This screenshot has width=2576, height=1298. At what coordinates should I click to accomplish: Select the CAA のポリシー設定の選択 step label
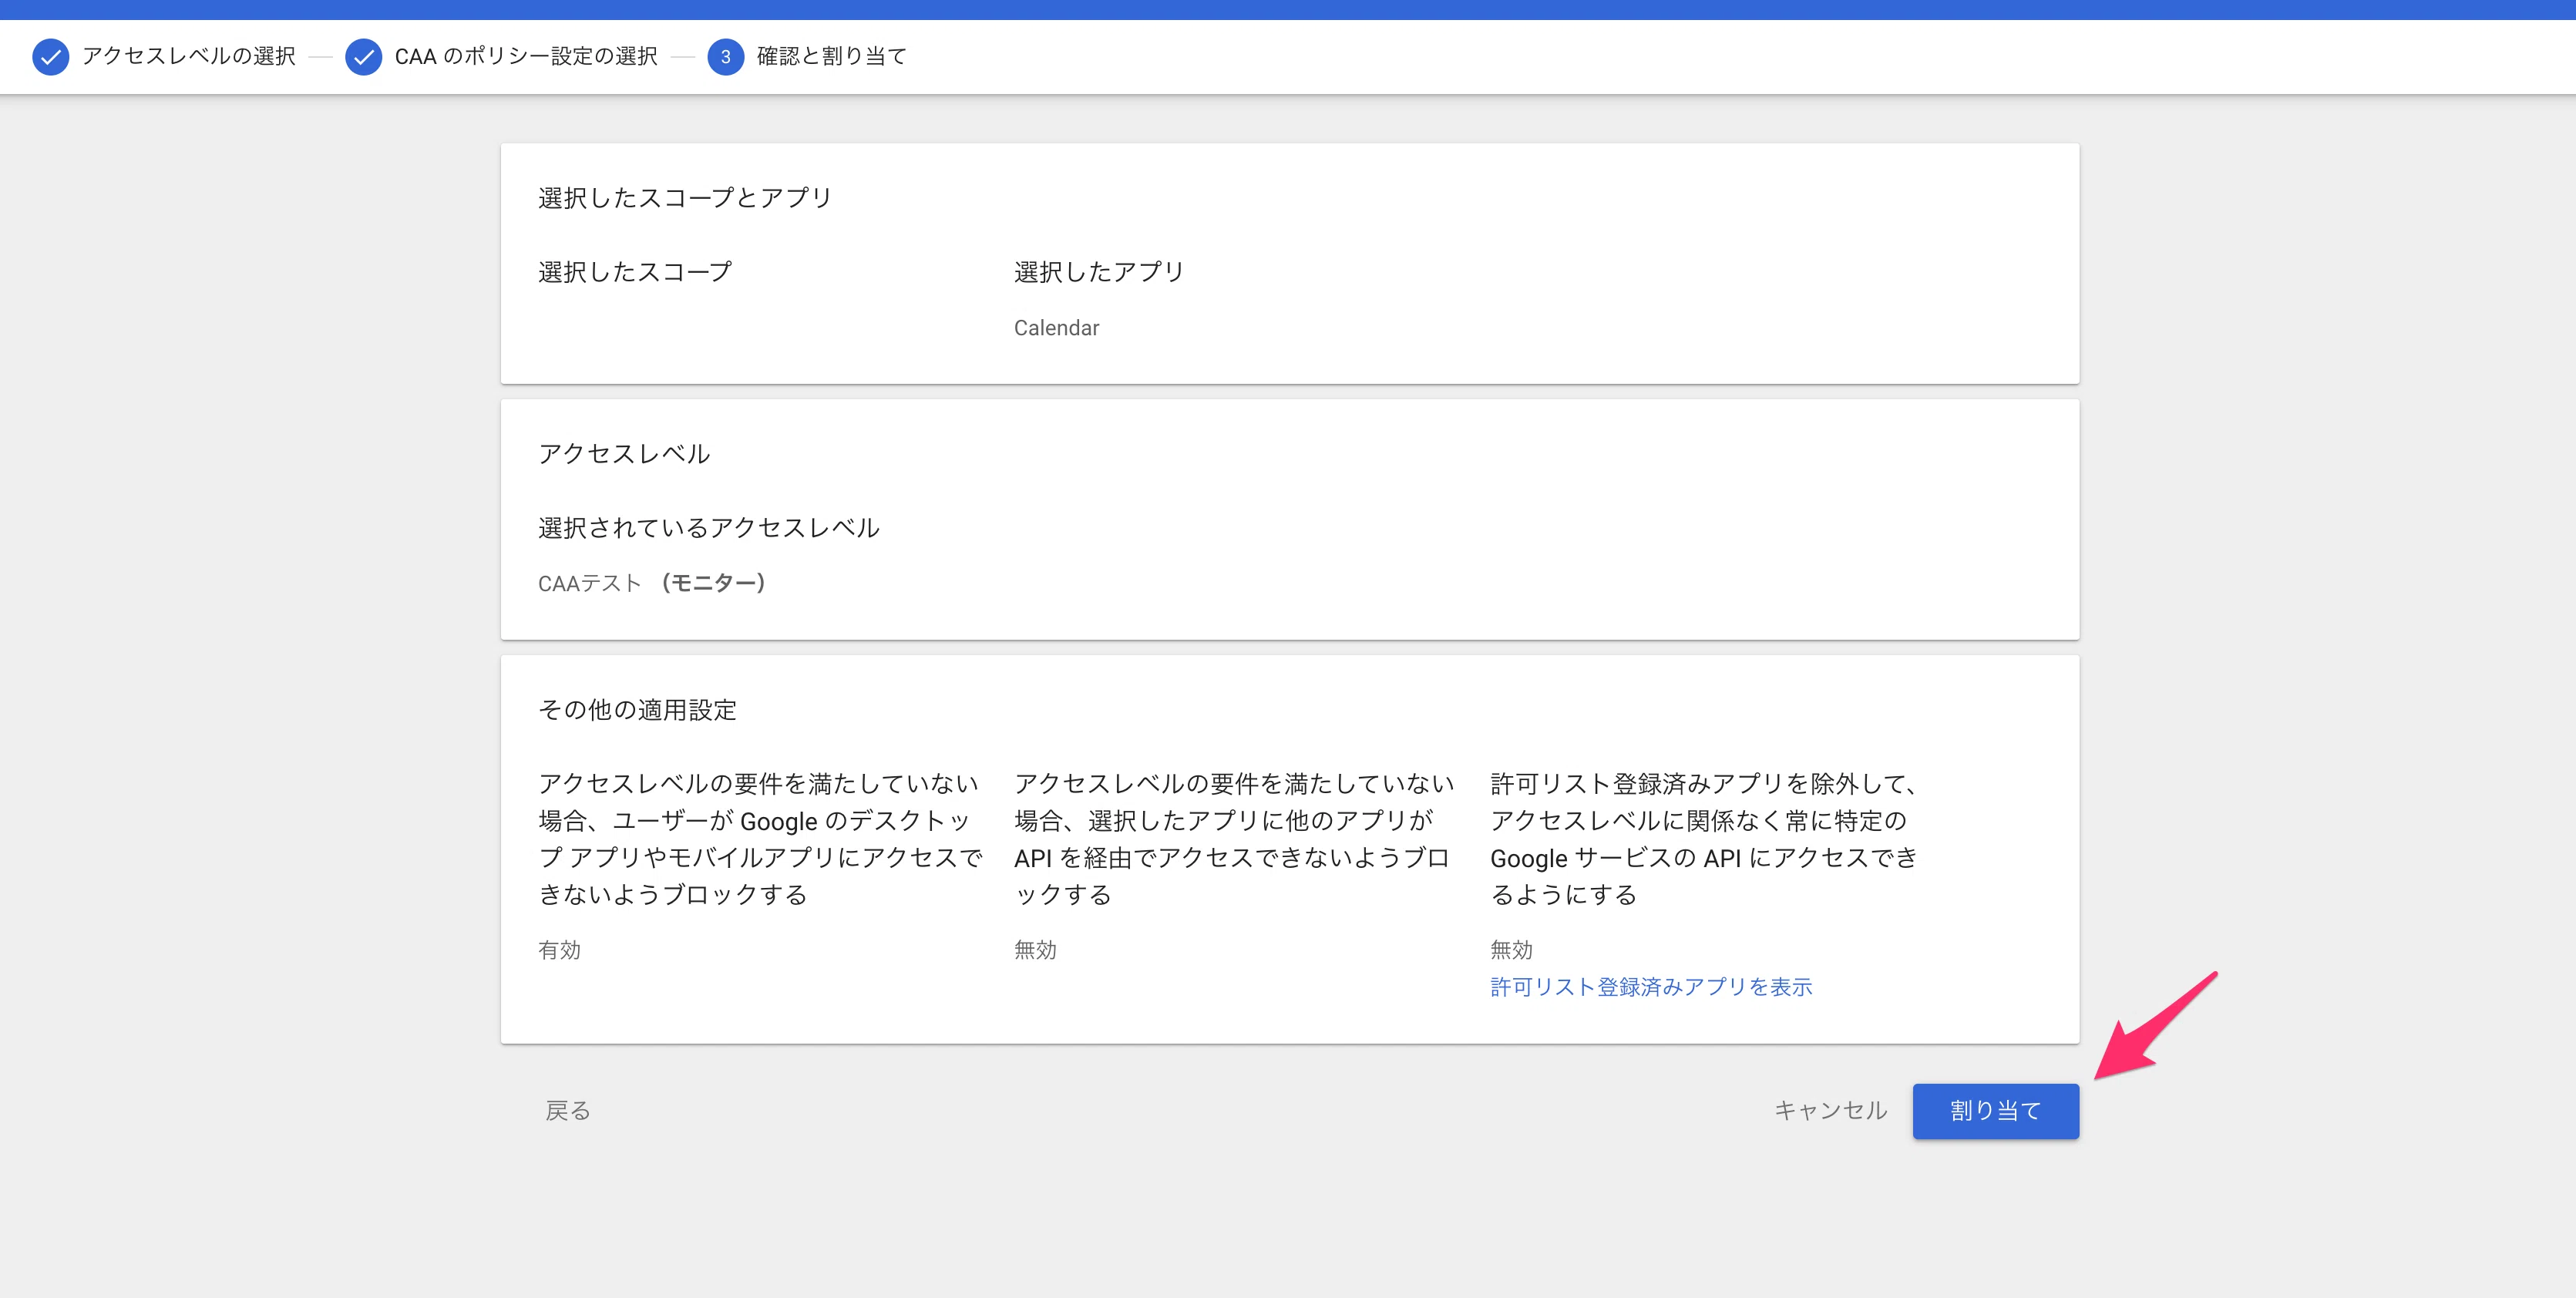pyautogui.click(x=526, y=56)
